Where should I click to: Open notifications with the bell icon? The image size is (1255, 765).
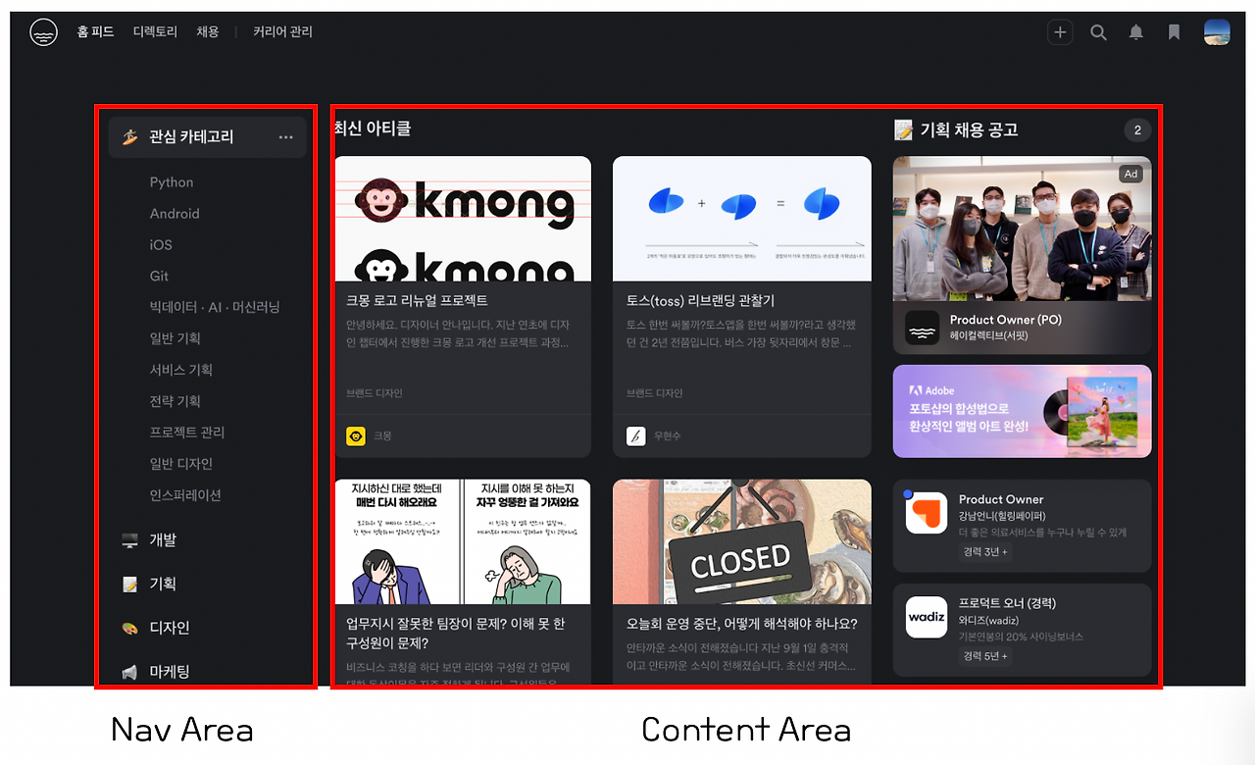(1135, 31)
